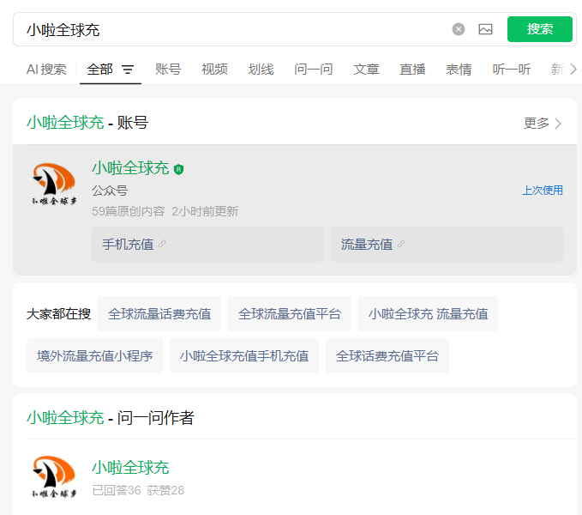Switch to 听一听 tab

(x=511, y=70)
